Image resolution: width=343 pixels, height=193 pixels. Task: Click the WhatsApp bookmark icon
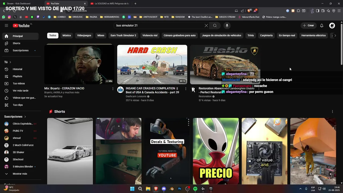(3, 17)
